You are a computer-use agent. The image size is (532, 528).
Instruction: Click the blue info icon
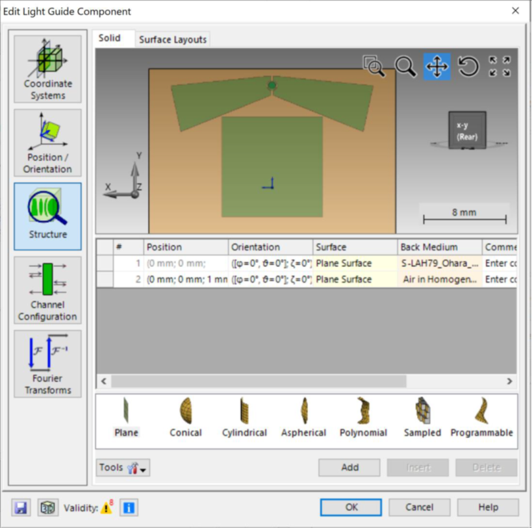point(129,508)
